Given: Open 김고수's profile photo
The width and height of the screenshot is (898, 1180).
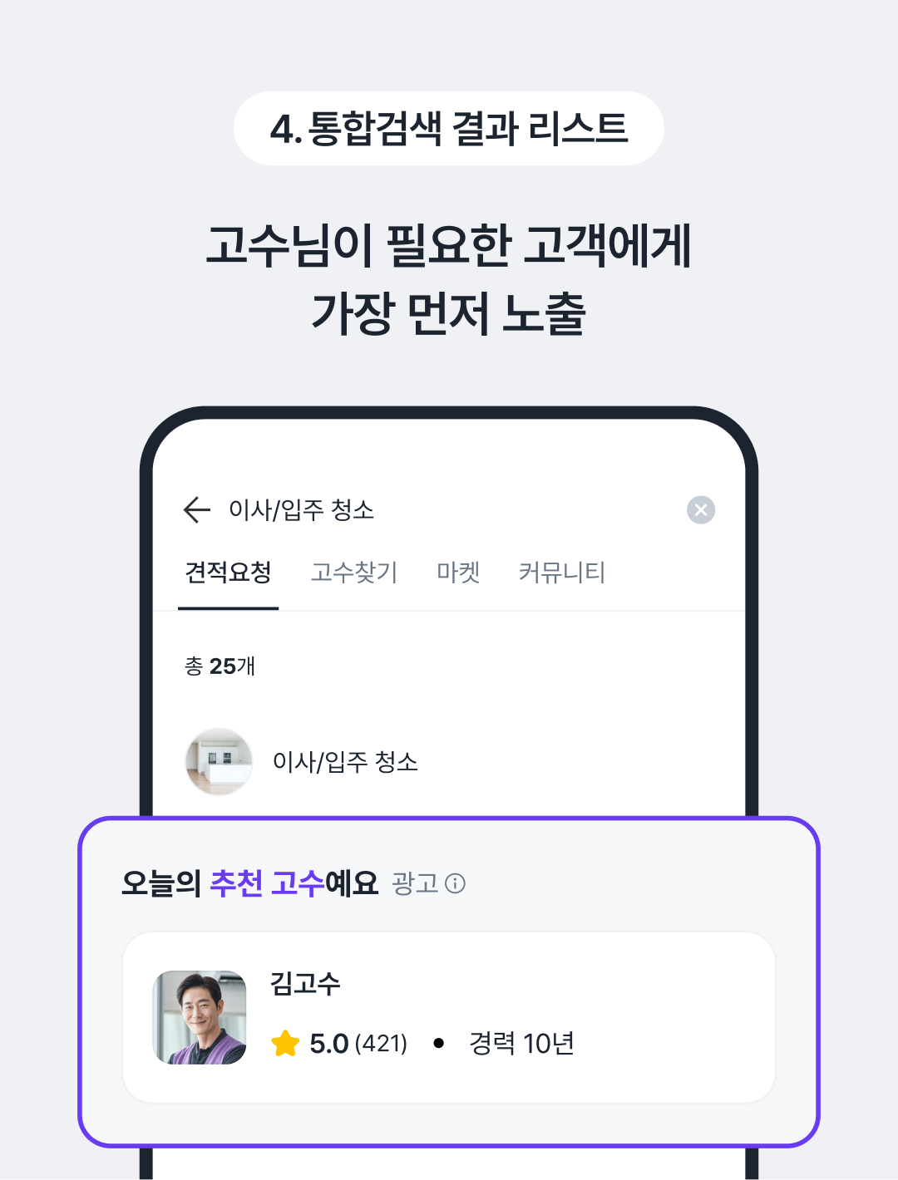Looking at the screenshot, I should [x=200, y=1017].
